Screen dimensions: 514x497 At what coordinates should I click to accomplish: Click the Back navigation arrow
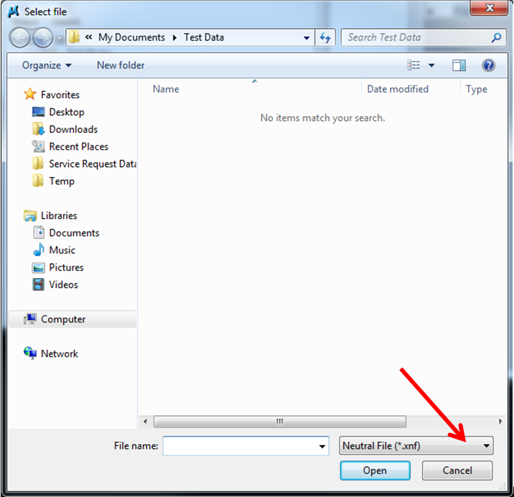(20, 38)
